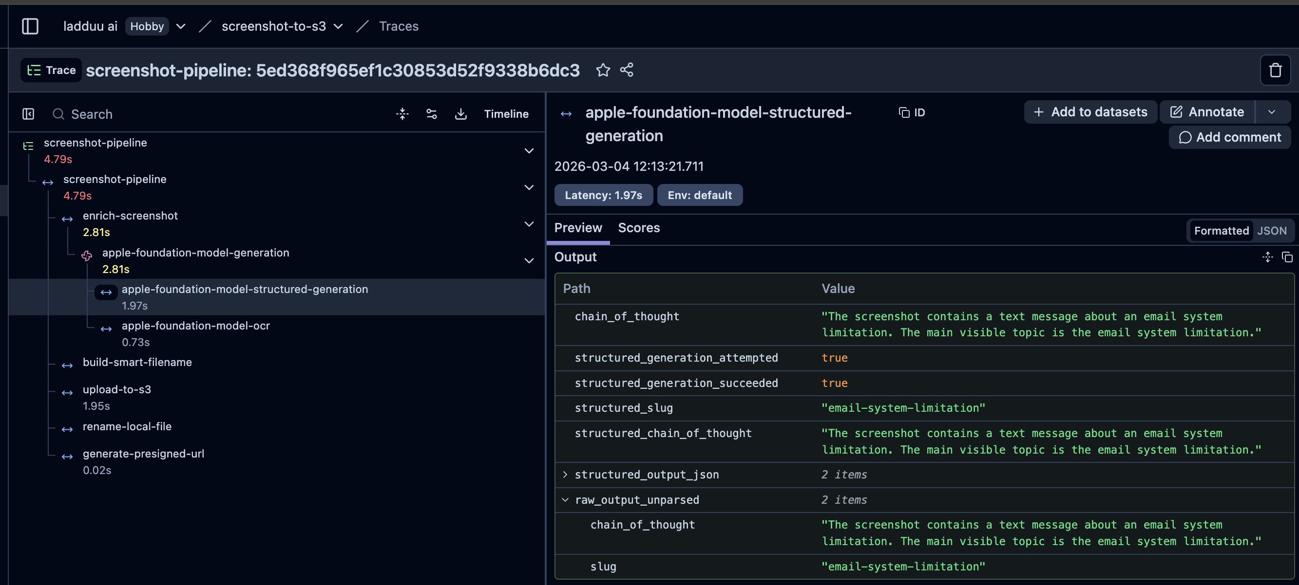Collapse the raw_output_unparsed row
The image size is (1299, 585).
click(565, 499)
